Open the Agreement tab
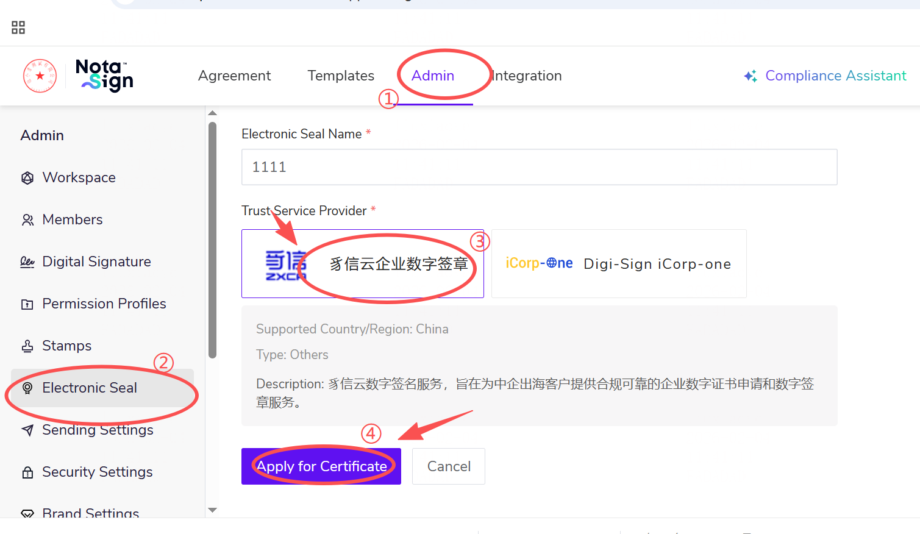The image size is (920, 534). point(234,76)
